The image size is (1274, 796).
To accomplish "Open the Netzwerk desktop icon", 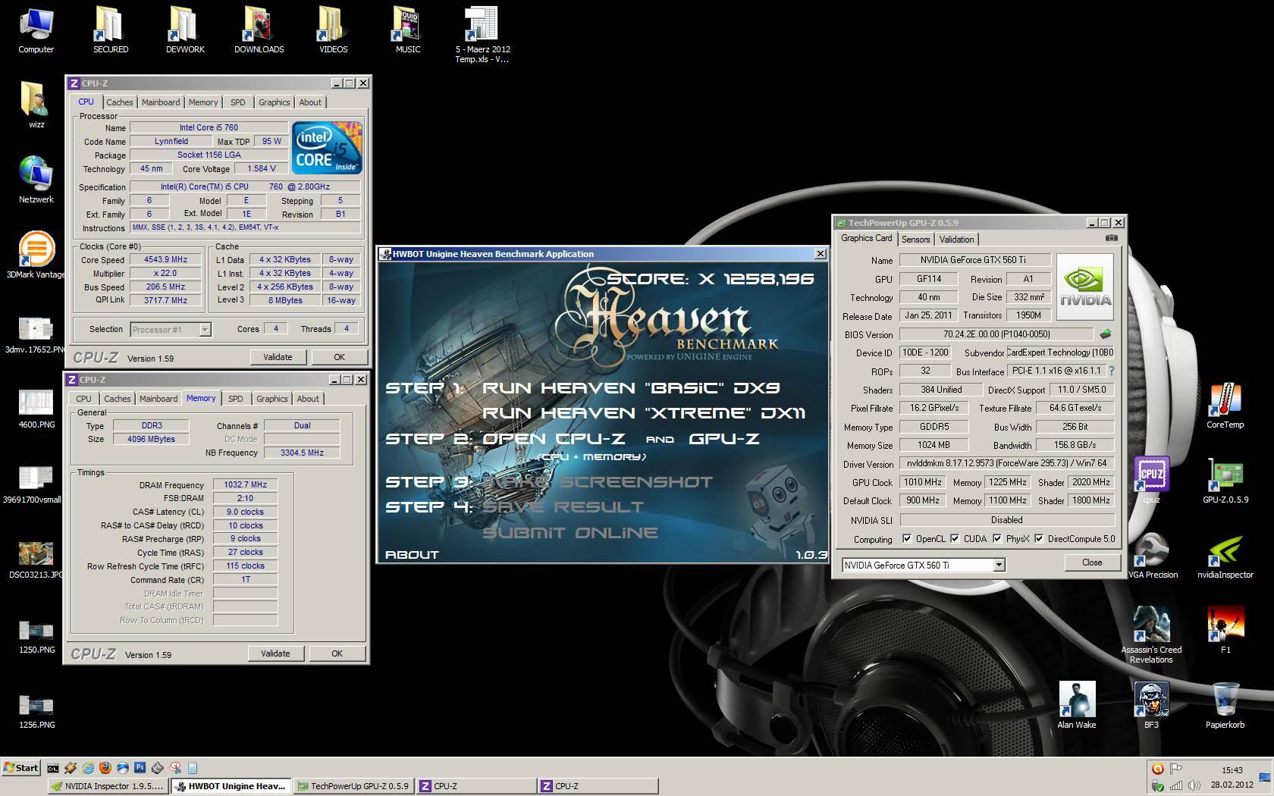I will pos(36,180).
